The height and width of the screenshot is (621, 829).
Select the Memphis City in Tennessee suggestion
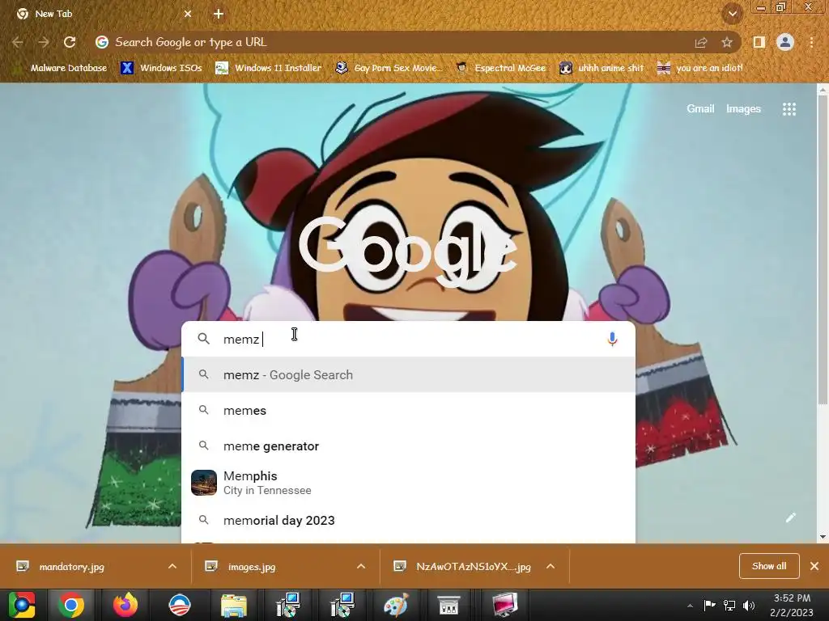(x=408, y=483)
